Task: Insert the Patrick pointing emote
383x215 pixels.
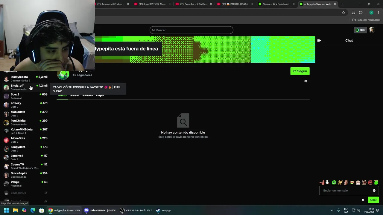Action: [x=322, y=182]
